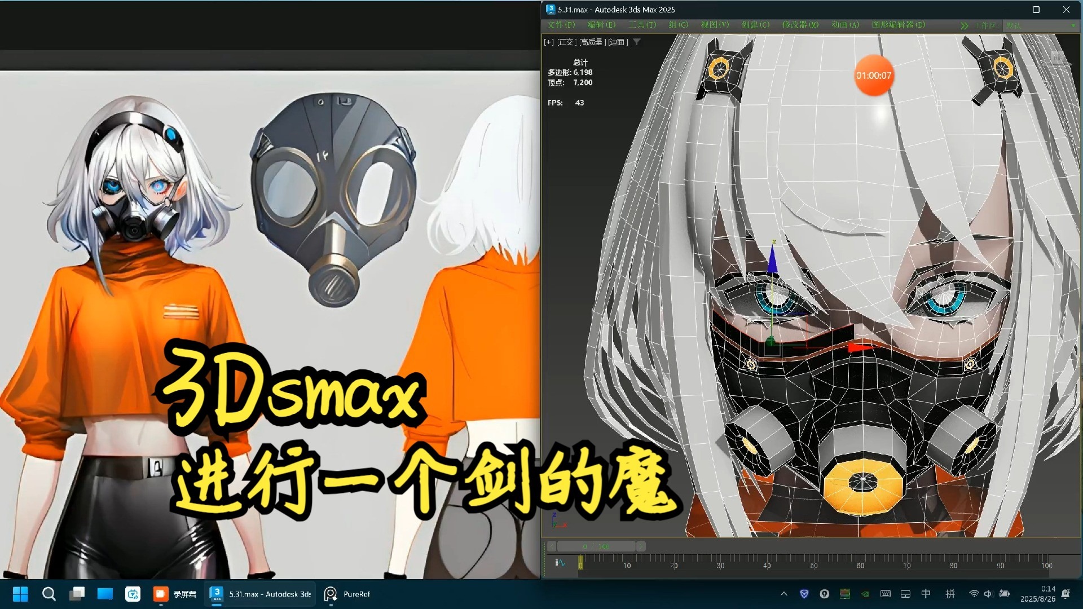The height and width of the screenshot is (609, 1083).
Task: Open the 视图(V) menu
Action: coord(715,25)
